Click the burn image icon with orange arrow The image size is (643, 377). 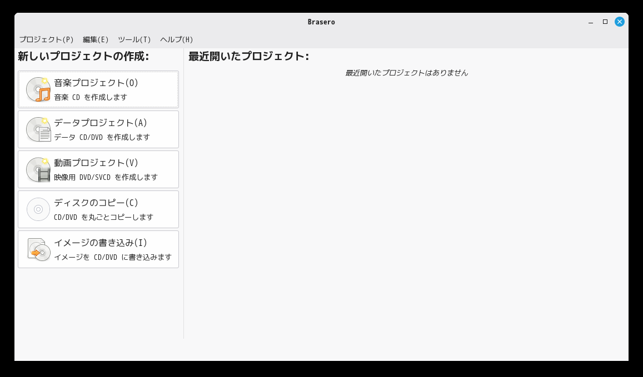click(x=38, y=249)
